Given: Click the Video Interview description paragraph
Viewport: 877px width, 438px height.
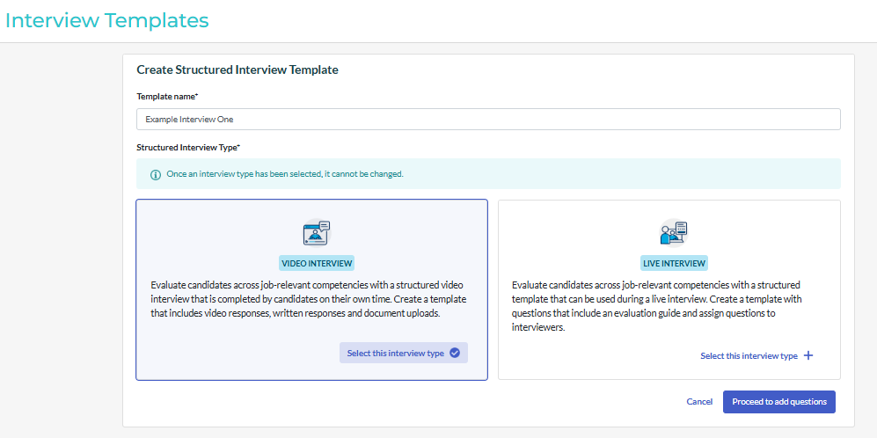Looking at the screenshot, I should pyautogui.click(x=309, y=299).
